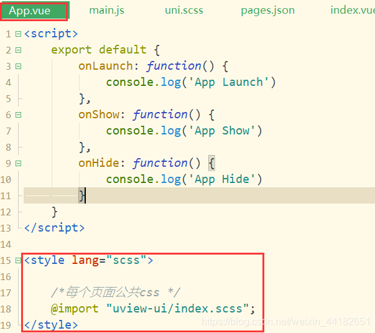Place cursor on opening <script> tag
The width and height of the screenshot is (375, 333).
pyautogui.click(x=51, y=34)
